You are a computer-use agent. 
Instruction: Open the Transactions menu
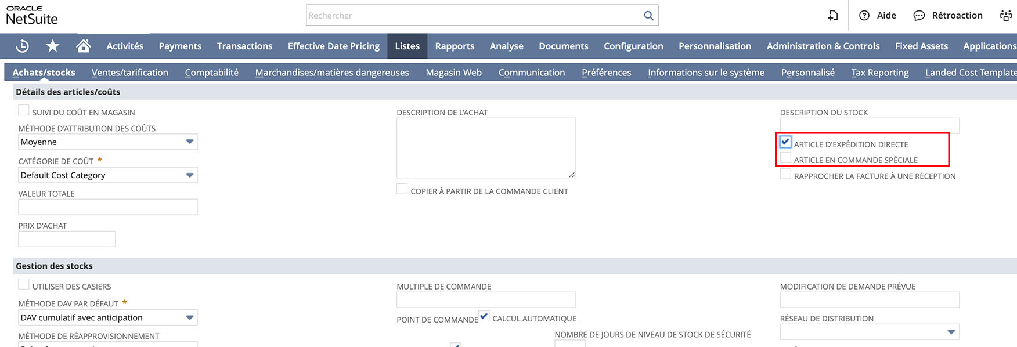tap(244, 46)
